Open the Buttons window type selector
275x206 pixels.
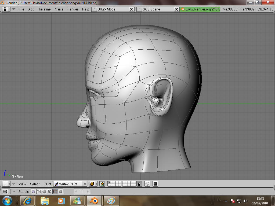[6, 192]
